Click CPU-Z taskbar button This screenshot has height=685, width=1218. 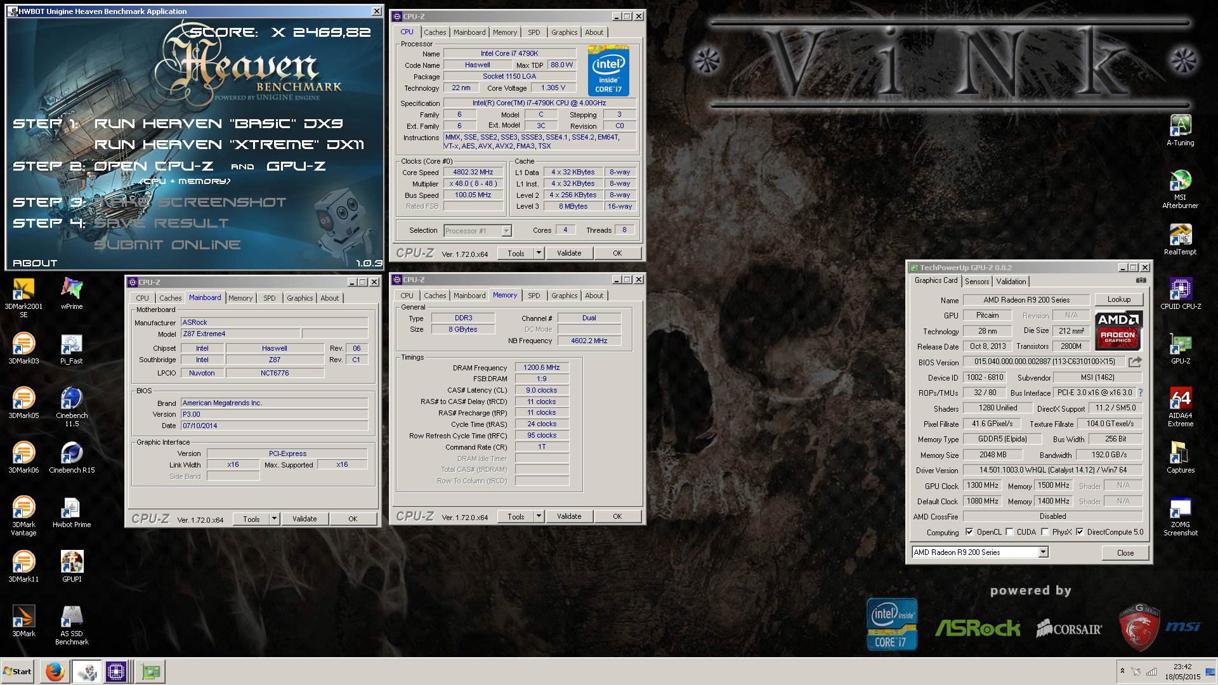[116, 672]
